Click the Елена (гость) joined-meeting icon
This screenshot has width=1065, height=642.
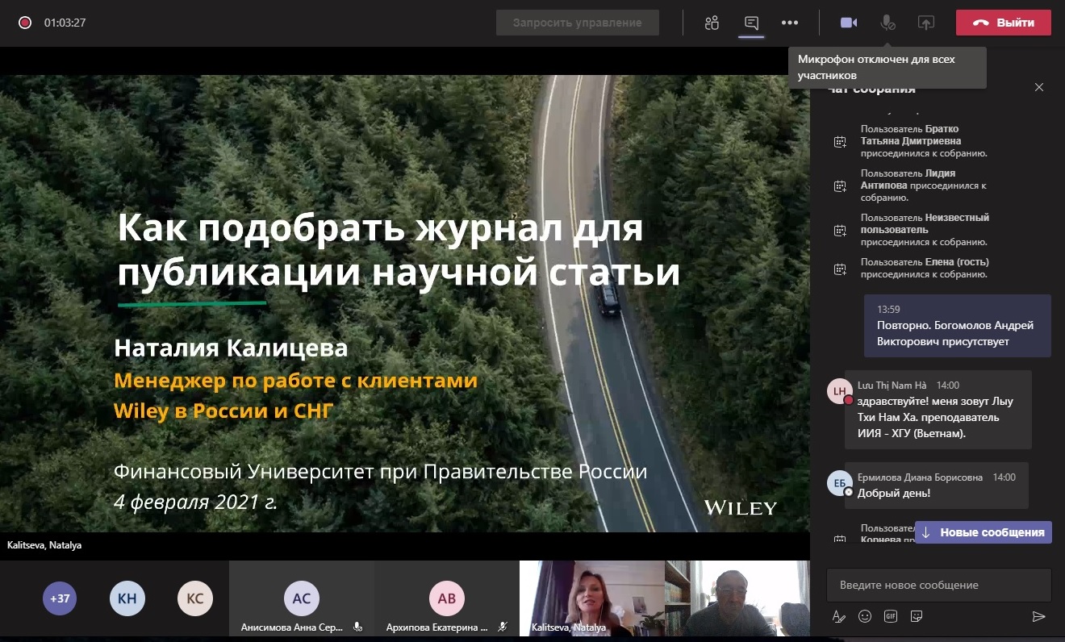pyautogui.click(x=840, y=269)
